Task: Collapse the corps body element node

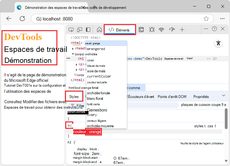Action: click(x=73, y=54)
